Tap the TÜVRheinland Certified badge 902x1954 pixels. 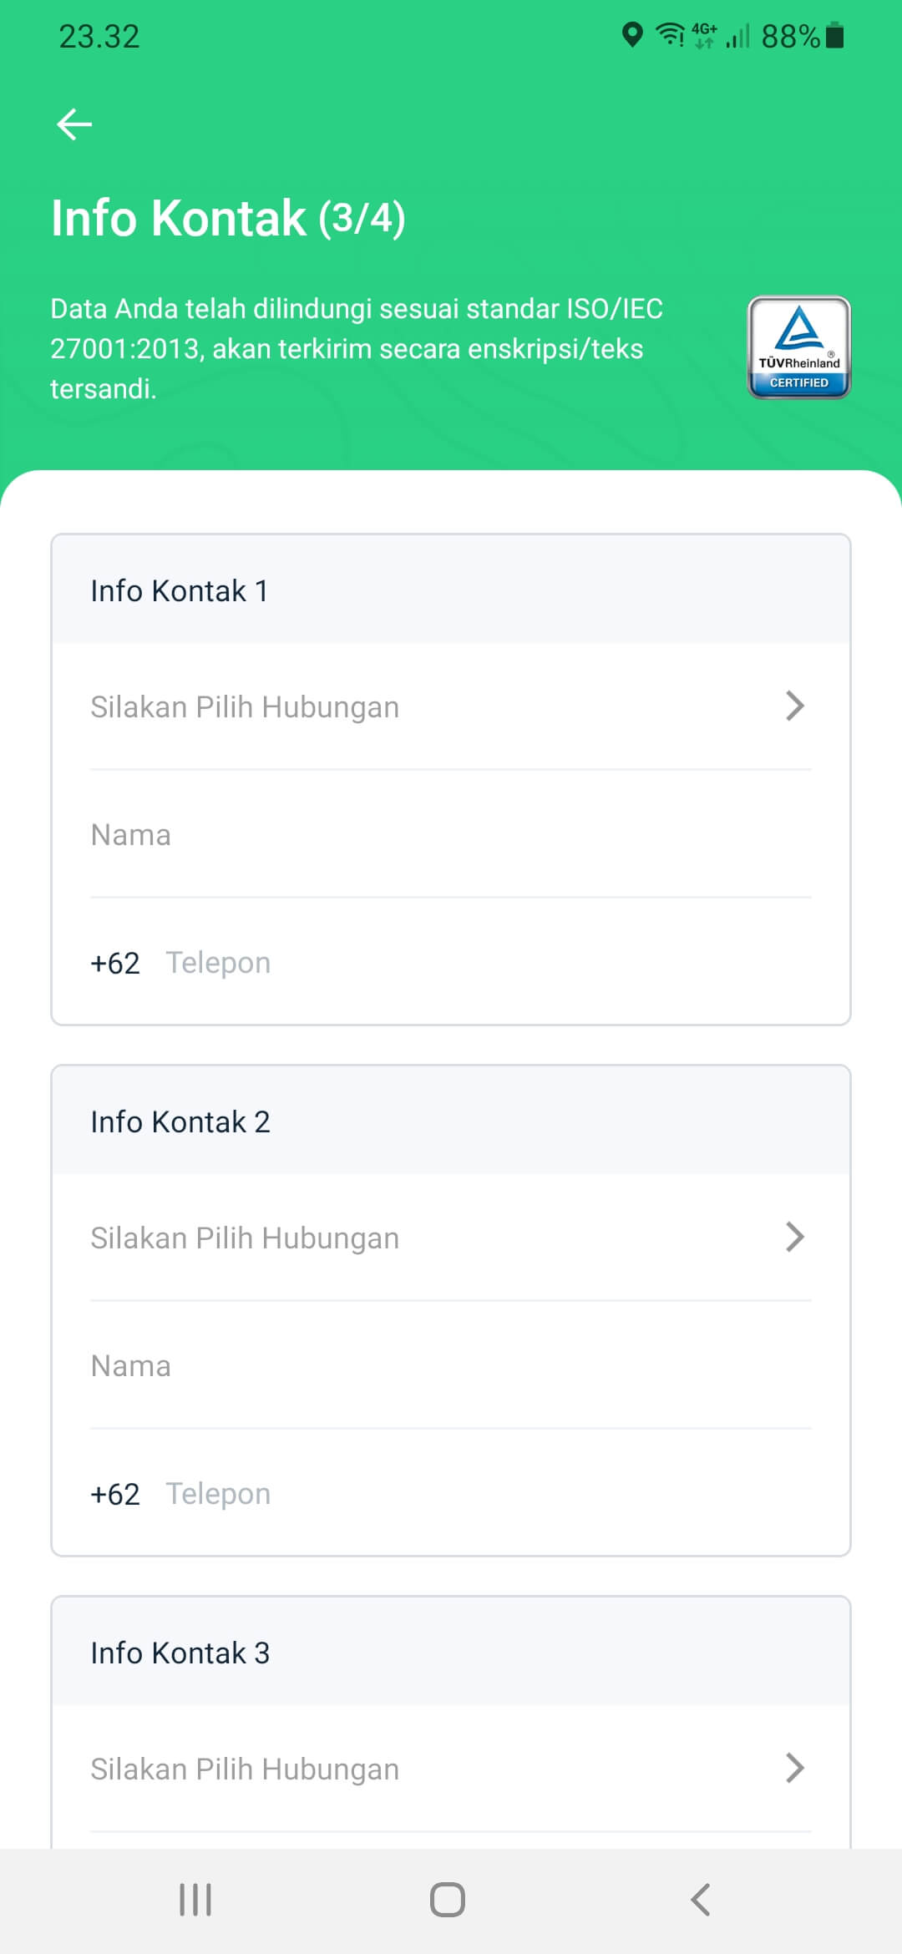point(798,347)
